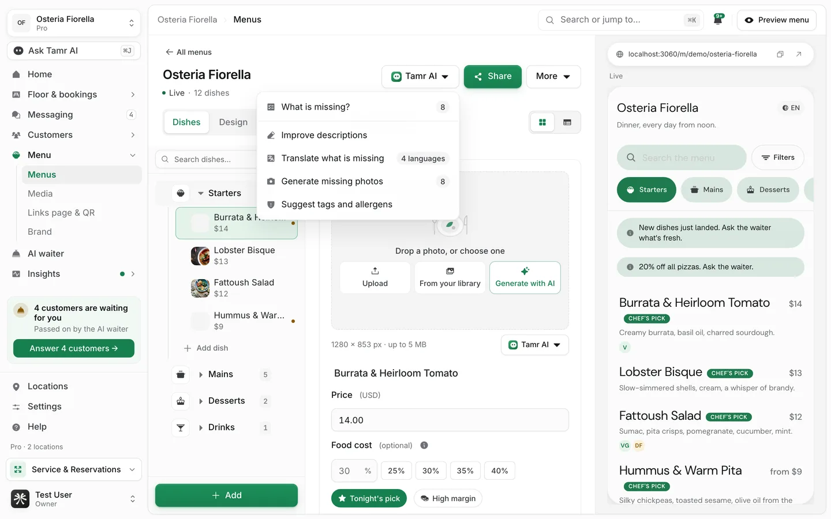Select the 25% food cost preset

pyautogui.click(x=396, y=471)
